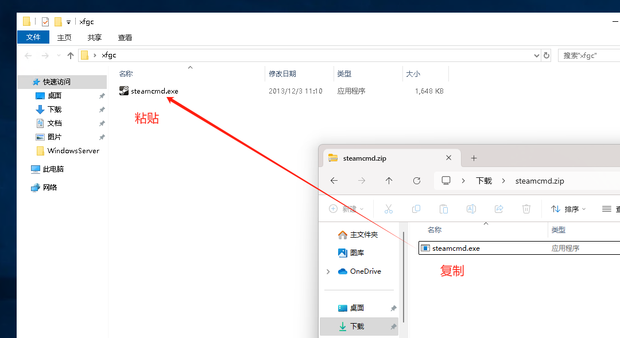
Task: Sort by 类型 in steamcmd.zip window
Action: pos(559,230)
